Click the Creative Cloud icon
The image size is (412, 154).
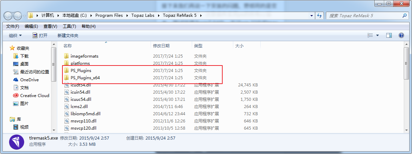point(16,95)
